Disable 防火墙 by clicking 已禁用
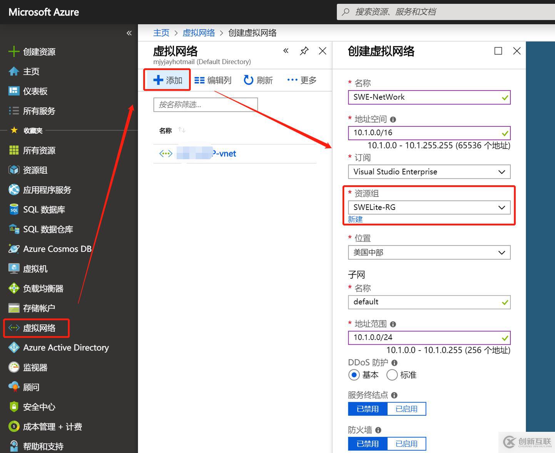Viewport: 555px width, 453px height. pos(367,443)
